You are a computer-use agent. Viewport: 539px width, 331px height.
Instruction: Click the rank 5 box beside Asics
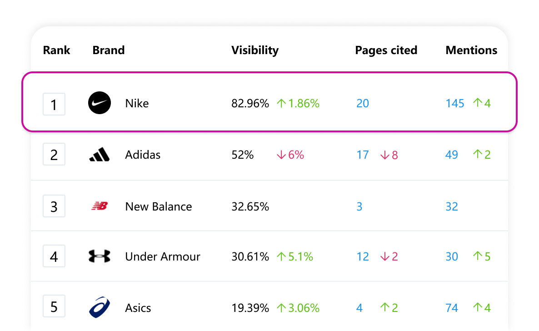pyautogui.click(x=54, y=306)
